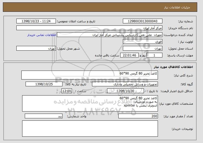Click the label واحد شمارش
Viewport: 203px width, 143px height.
(76, 116)
